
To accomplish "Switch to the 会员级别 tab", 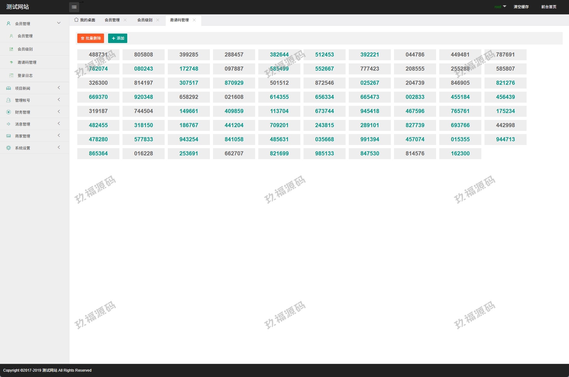I will pos(145,20).
